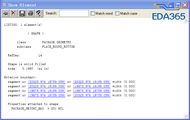
Task: Open first segment start coordinate (20325.976 18759.059)
Action: pyautogui.click(x=47, y=82)
